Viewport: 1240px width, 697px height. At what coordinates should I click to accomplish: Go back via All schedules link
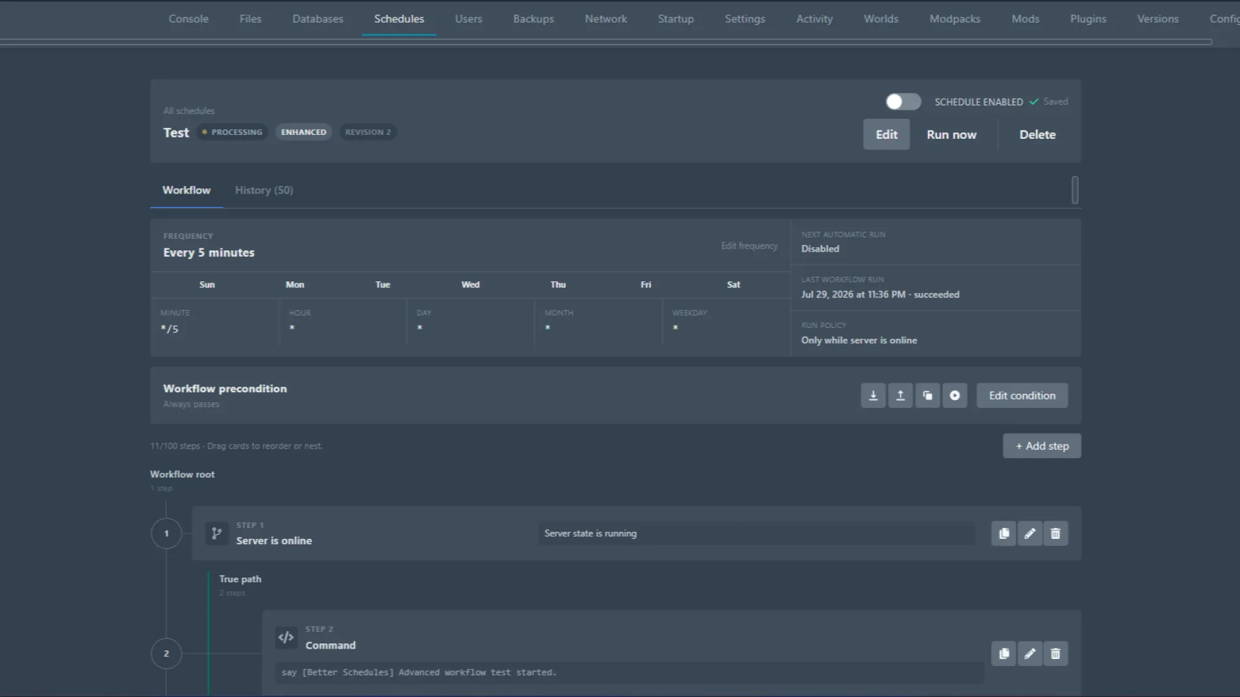pyautogui.click(x=189, y=111)
